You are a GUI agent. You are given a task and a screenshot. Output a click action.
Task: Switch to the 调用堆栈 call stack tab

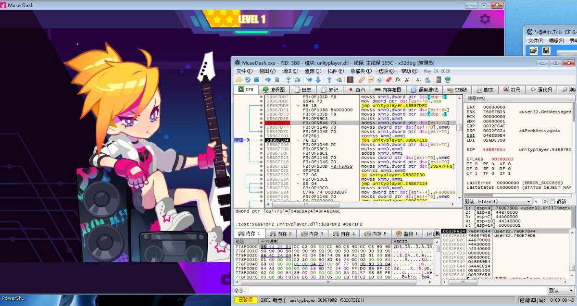point(424,90)
